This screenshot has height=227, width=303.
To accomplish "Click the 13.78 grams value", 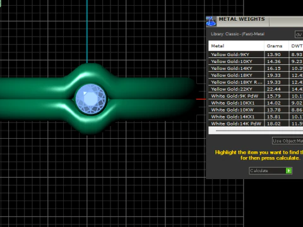I will point(274,110).
